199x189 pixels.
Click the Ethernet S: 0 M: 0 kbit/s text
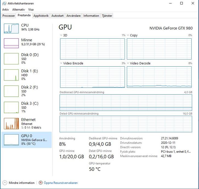click(31, 128)
